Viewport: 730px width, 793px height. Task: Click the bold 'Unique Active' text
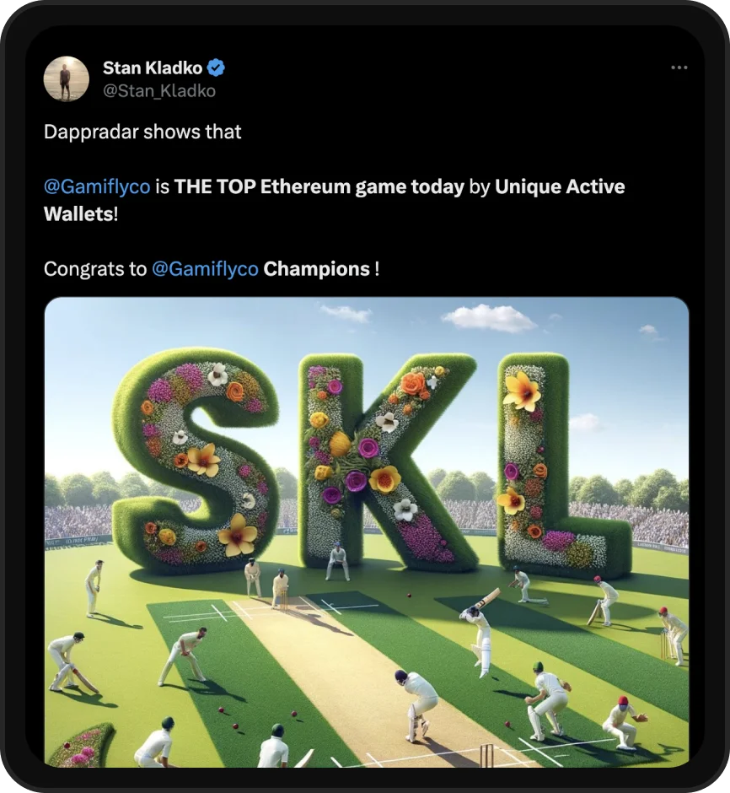560,186
